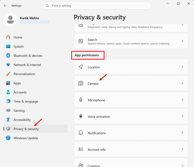Click the Personalization paintbrush icon
This screenshot has height=167, width=194.
(8, 74)
